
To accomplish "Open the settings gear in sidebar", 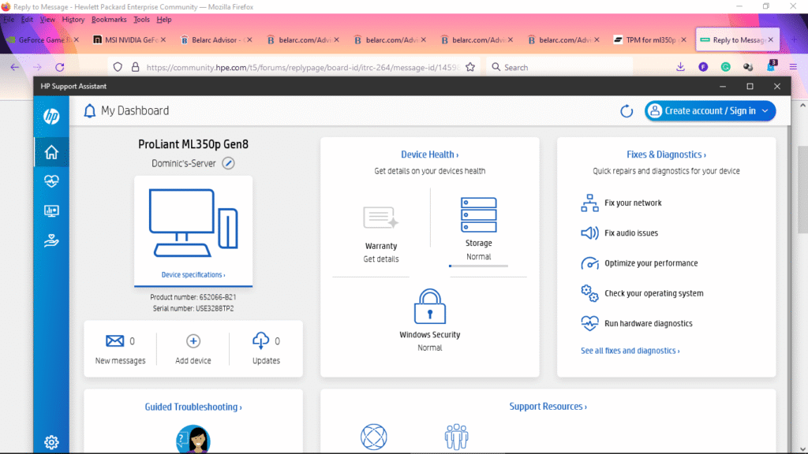I will [x=51, y=442].
